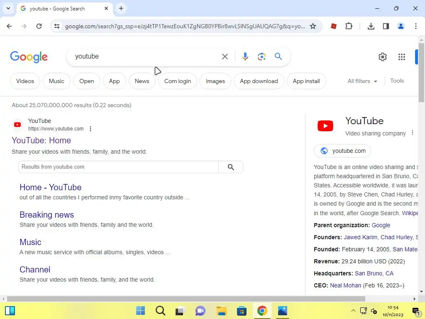Open Jawed Karim founder link

pos(360,237)
